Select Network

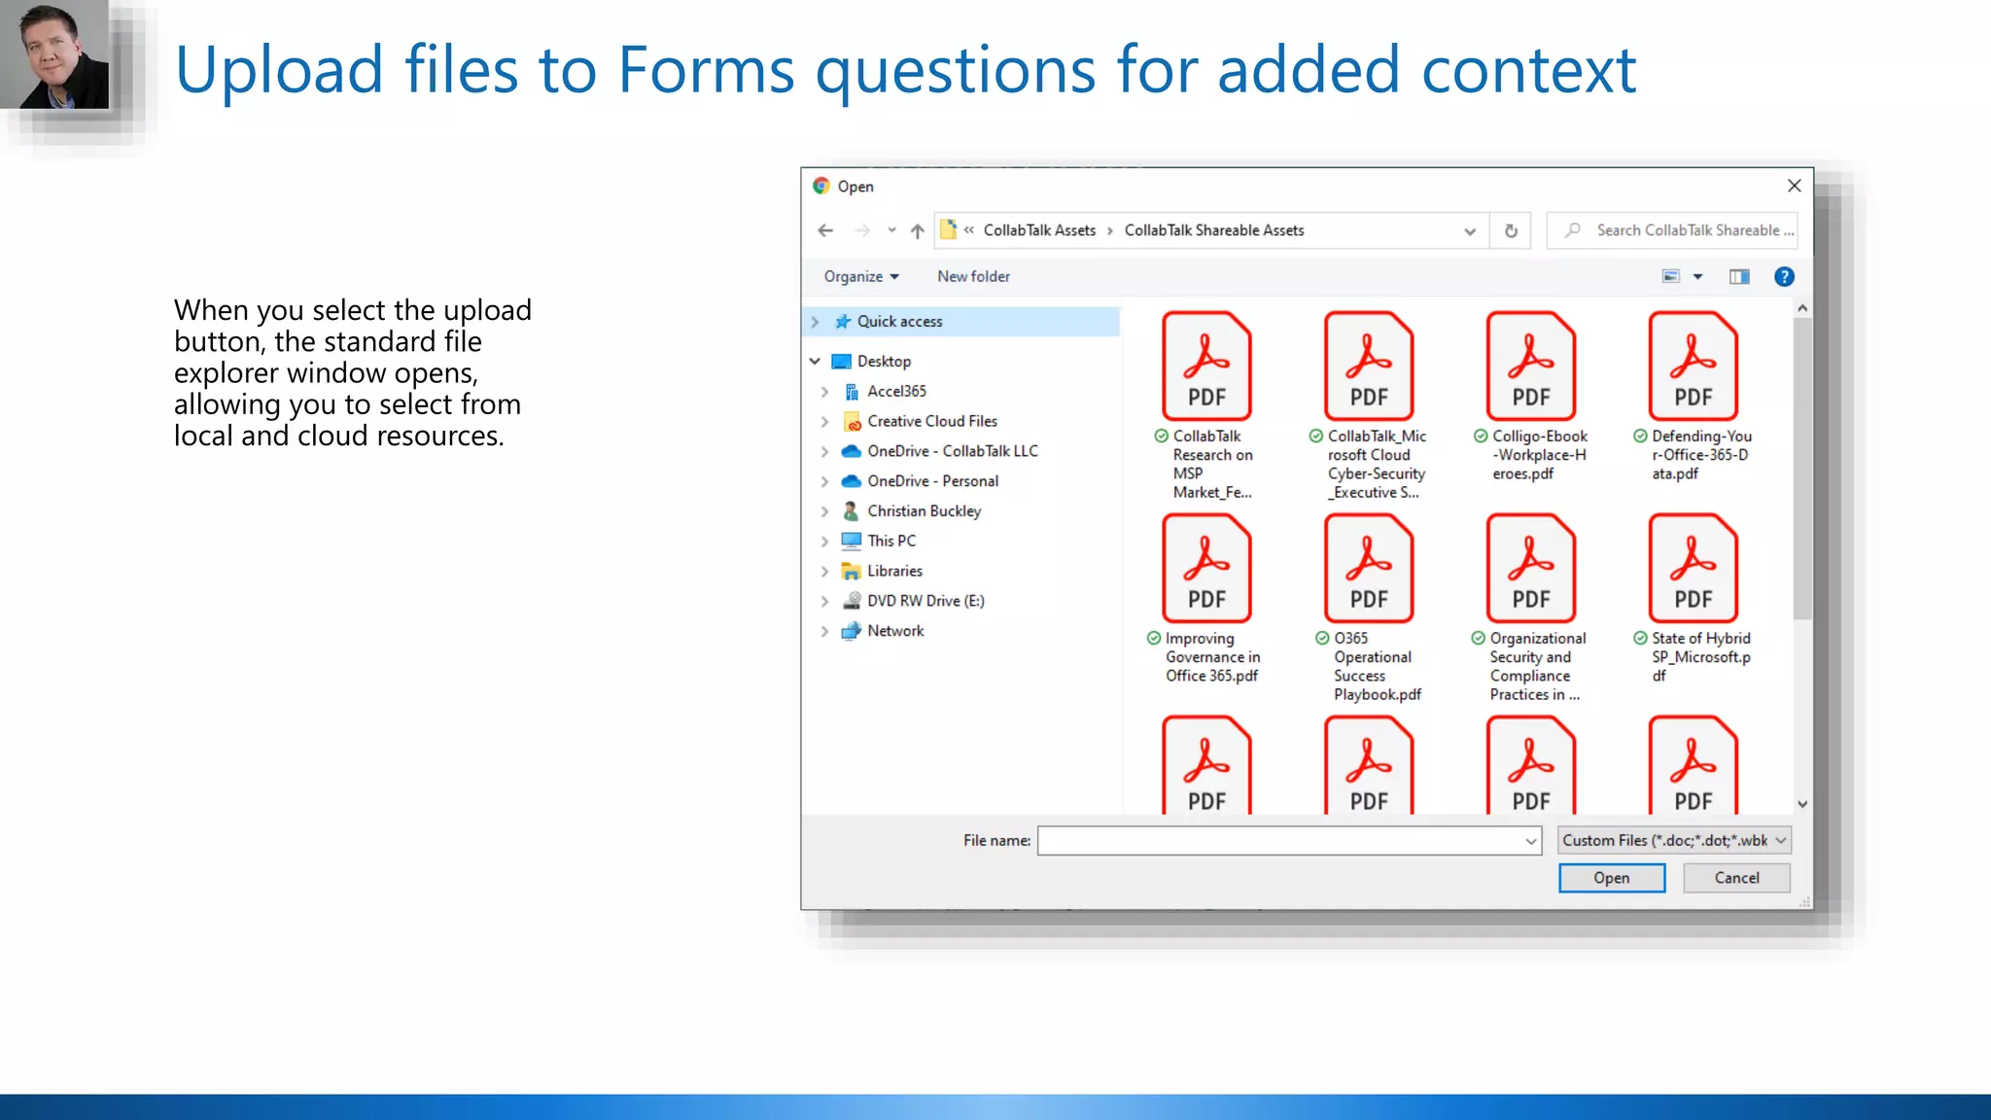[x=895, y=631]
